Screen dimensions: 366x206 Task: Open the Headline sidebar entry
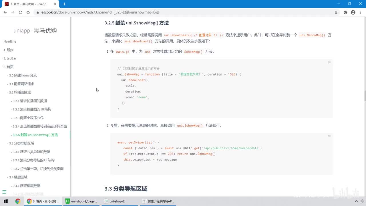pyautogui.click(x=10, y=41)
